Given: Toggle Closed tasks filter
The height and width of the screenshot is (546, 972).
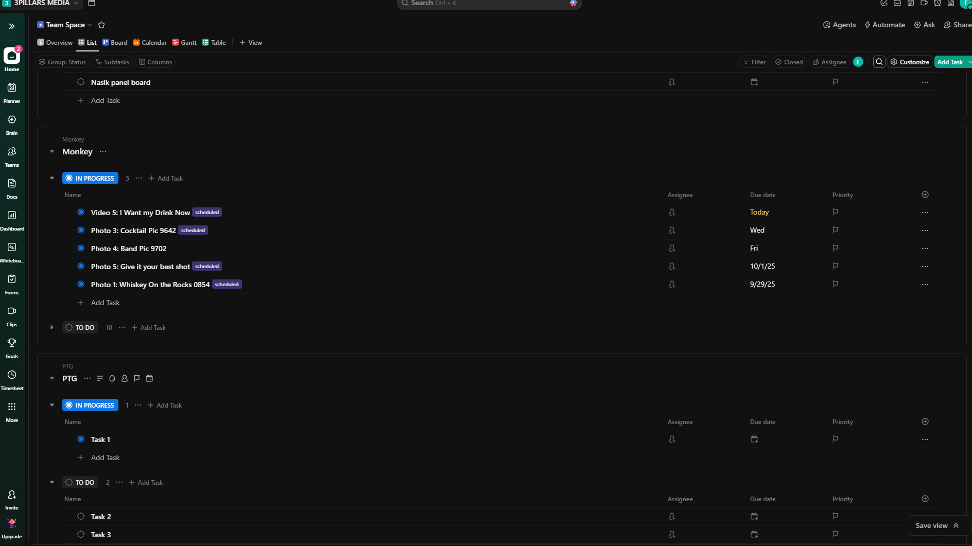Looking at the screenshot, I should [x=789, y=62].
